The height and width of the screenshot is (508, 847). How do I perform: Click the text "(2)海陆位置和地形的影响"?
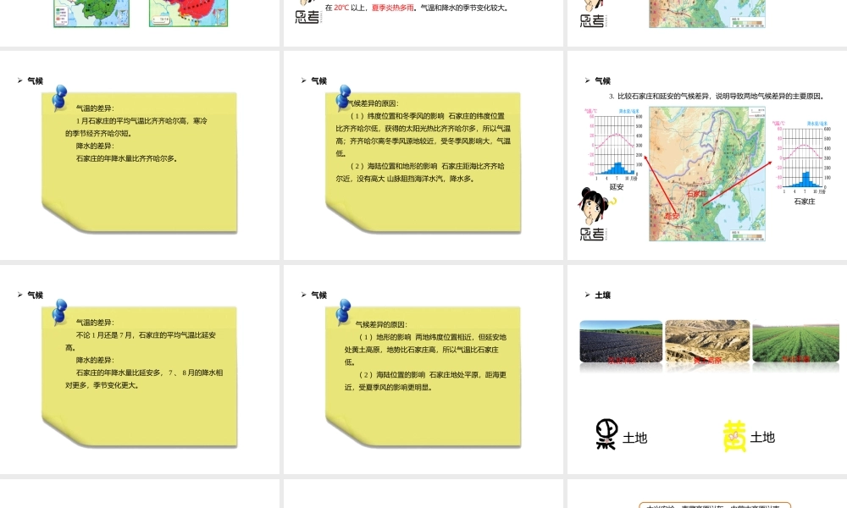tap(394, 166)
